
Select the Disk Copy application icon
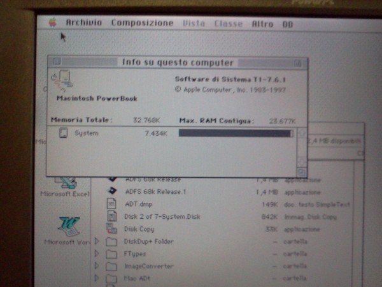click(111, 229)
